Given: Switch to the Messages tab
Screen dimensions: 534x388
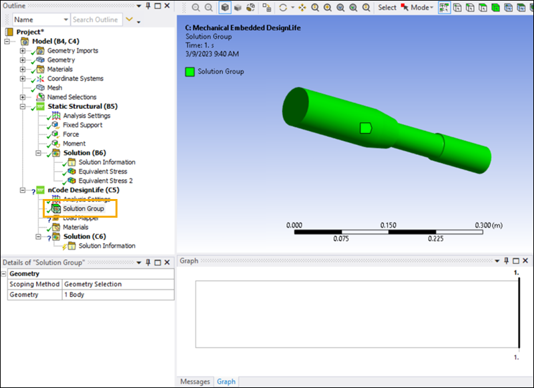Looking at the screenshot, I should point(195,381).
